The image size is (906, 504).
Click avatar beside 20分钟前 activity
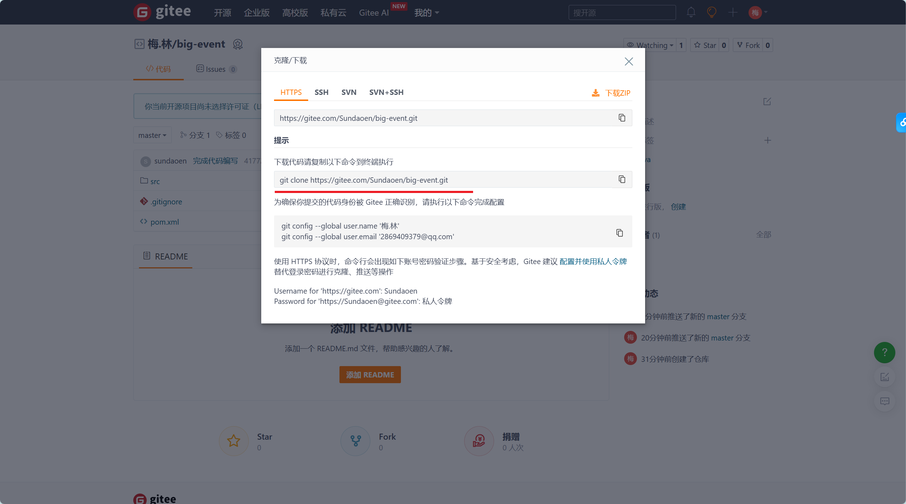(630, 337)
